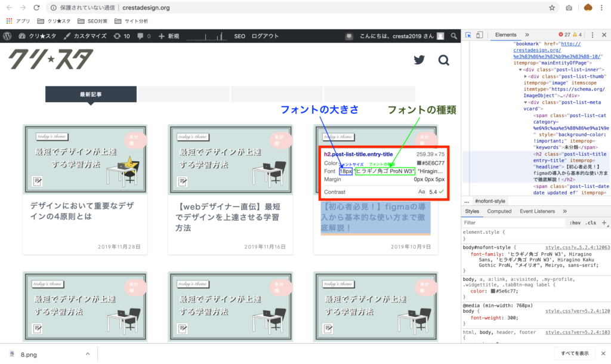
Task: Click the notification icon beside こんにちは greeting
Action: point(349,36)
